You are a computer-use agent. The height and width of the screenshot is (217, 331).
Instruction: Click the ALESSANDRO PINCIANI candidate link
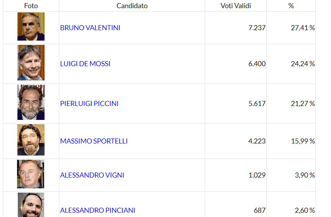(98, 210)
